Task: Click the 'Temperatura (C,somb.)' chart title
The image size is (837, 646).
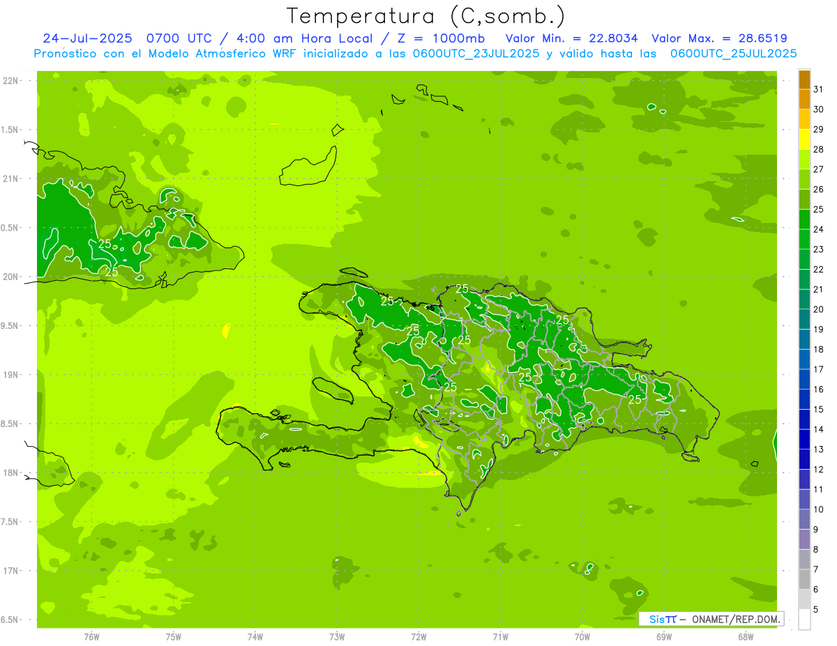Action: tap(426, 16)
